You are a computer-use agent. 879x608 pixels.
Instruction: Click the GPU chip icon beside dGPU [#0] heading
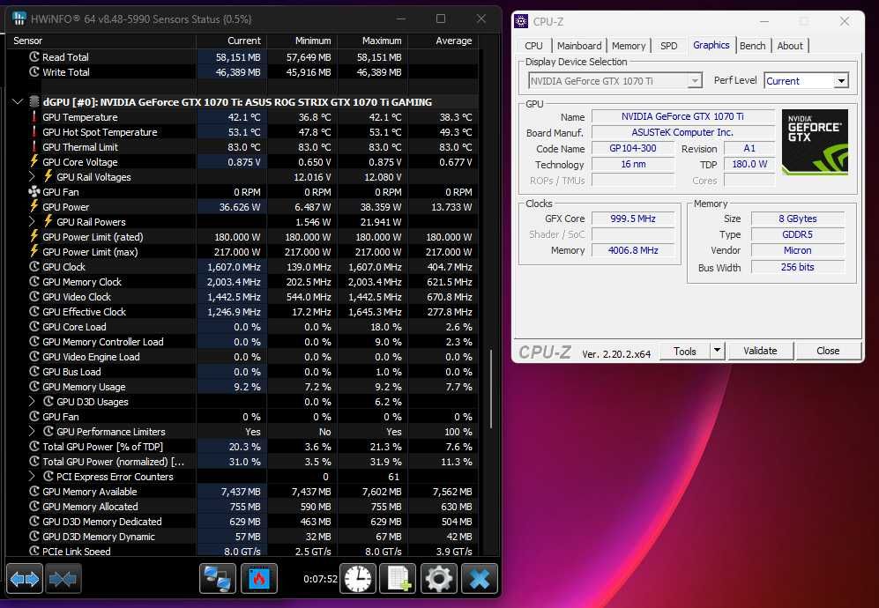click(34, 101)
